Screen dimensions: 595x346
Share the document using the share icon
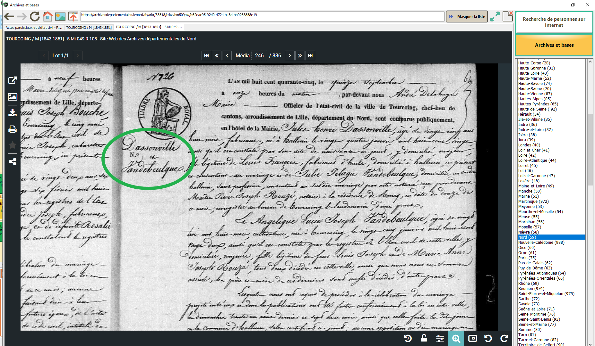pos(13,161)
